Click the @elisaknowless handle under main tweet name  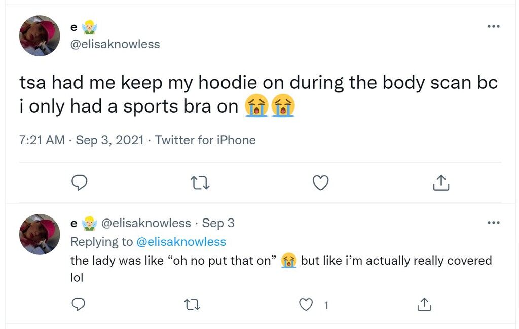coord(115,44)
